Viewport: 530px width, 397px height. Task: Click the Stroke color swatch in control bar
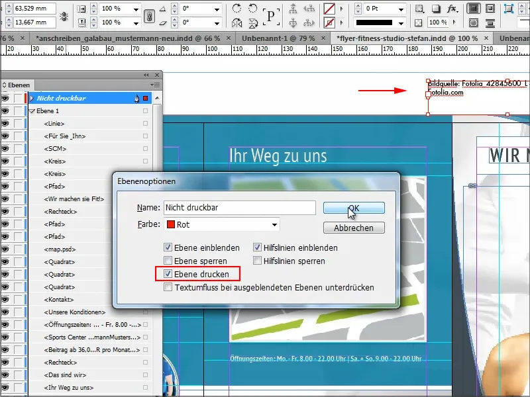329,23
